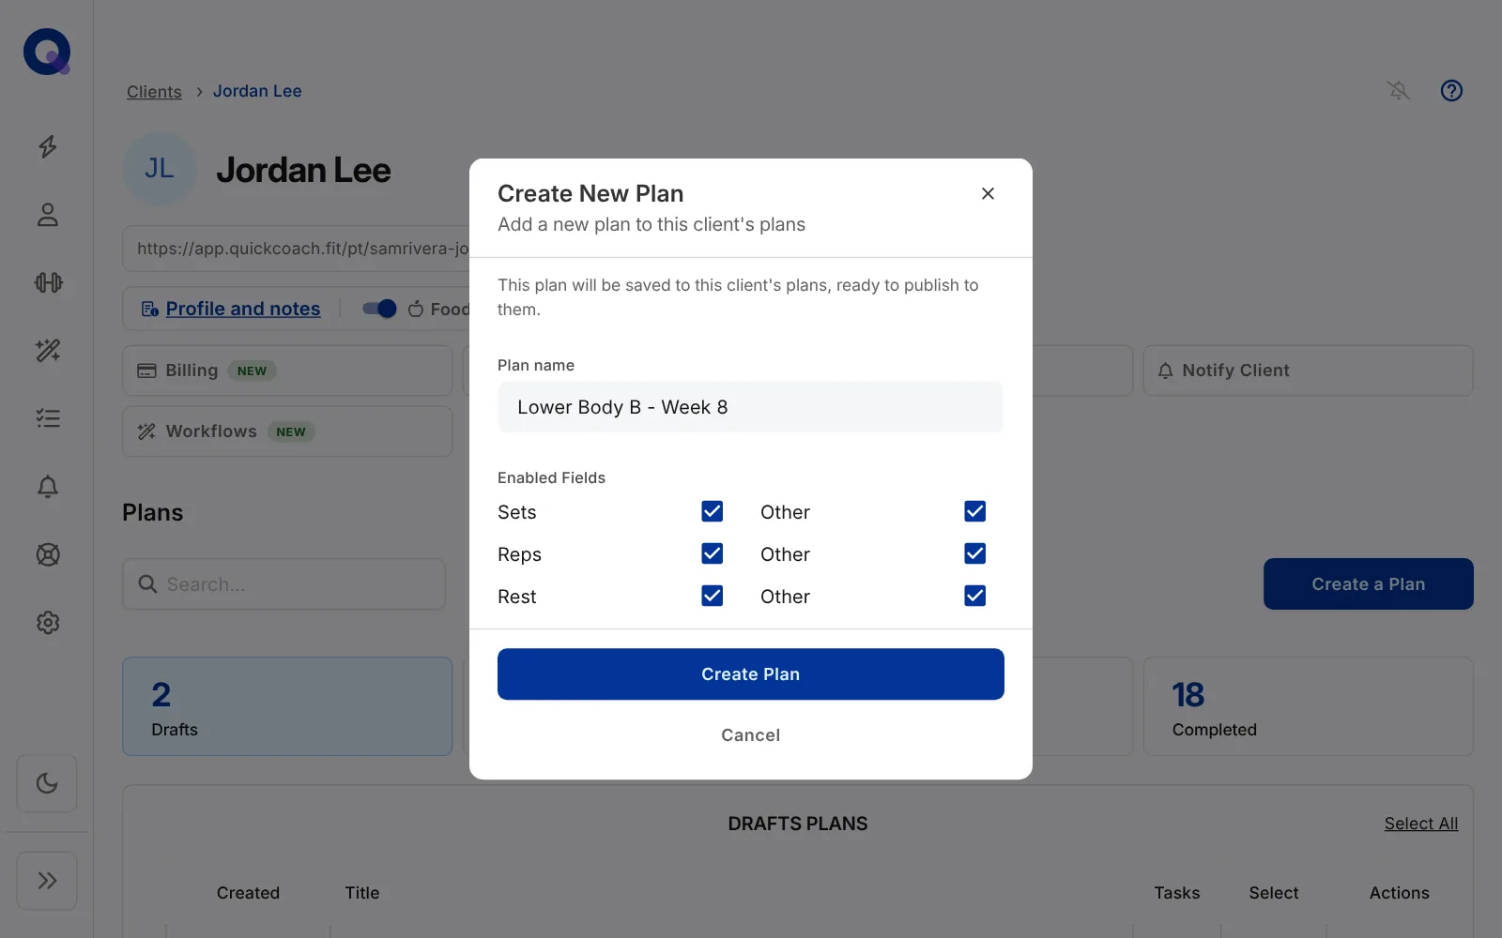The height and width of the screenshot is (938, 1502).
Task: Click the muted bell icon at top right
Action: coord(1399,90)
